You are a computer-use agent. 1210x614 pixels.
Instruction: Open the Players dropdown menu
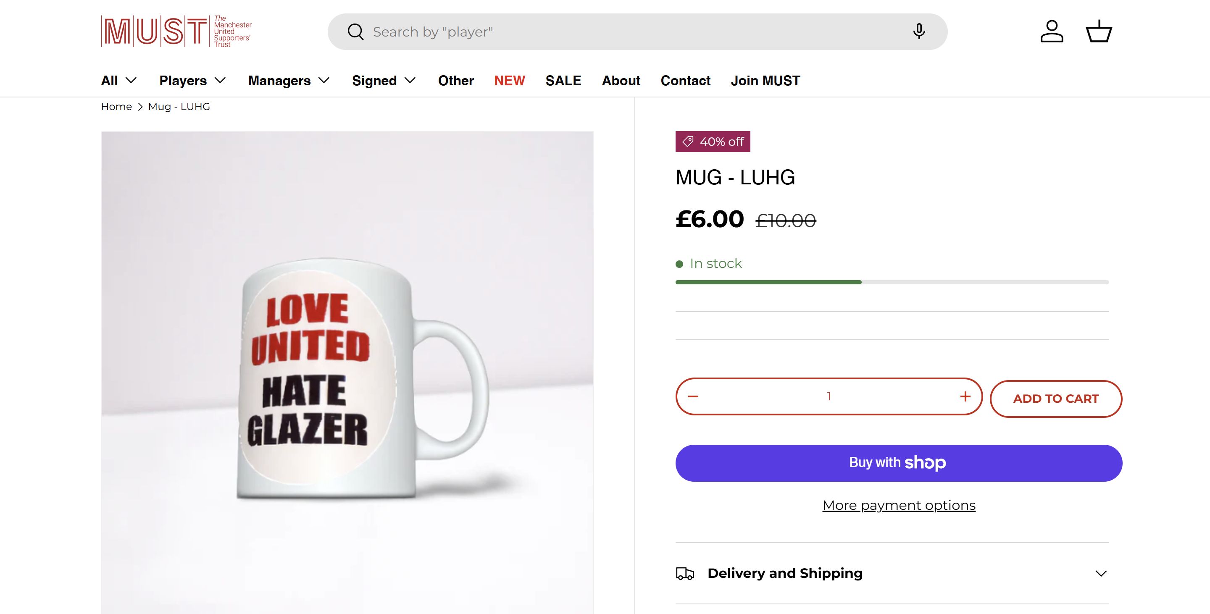(192, 81)
